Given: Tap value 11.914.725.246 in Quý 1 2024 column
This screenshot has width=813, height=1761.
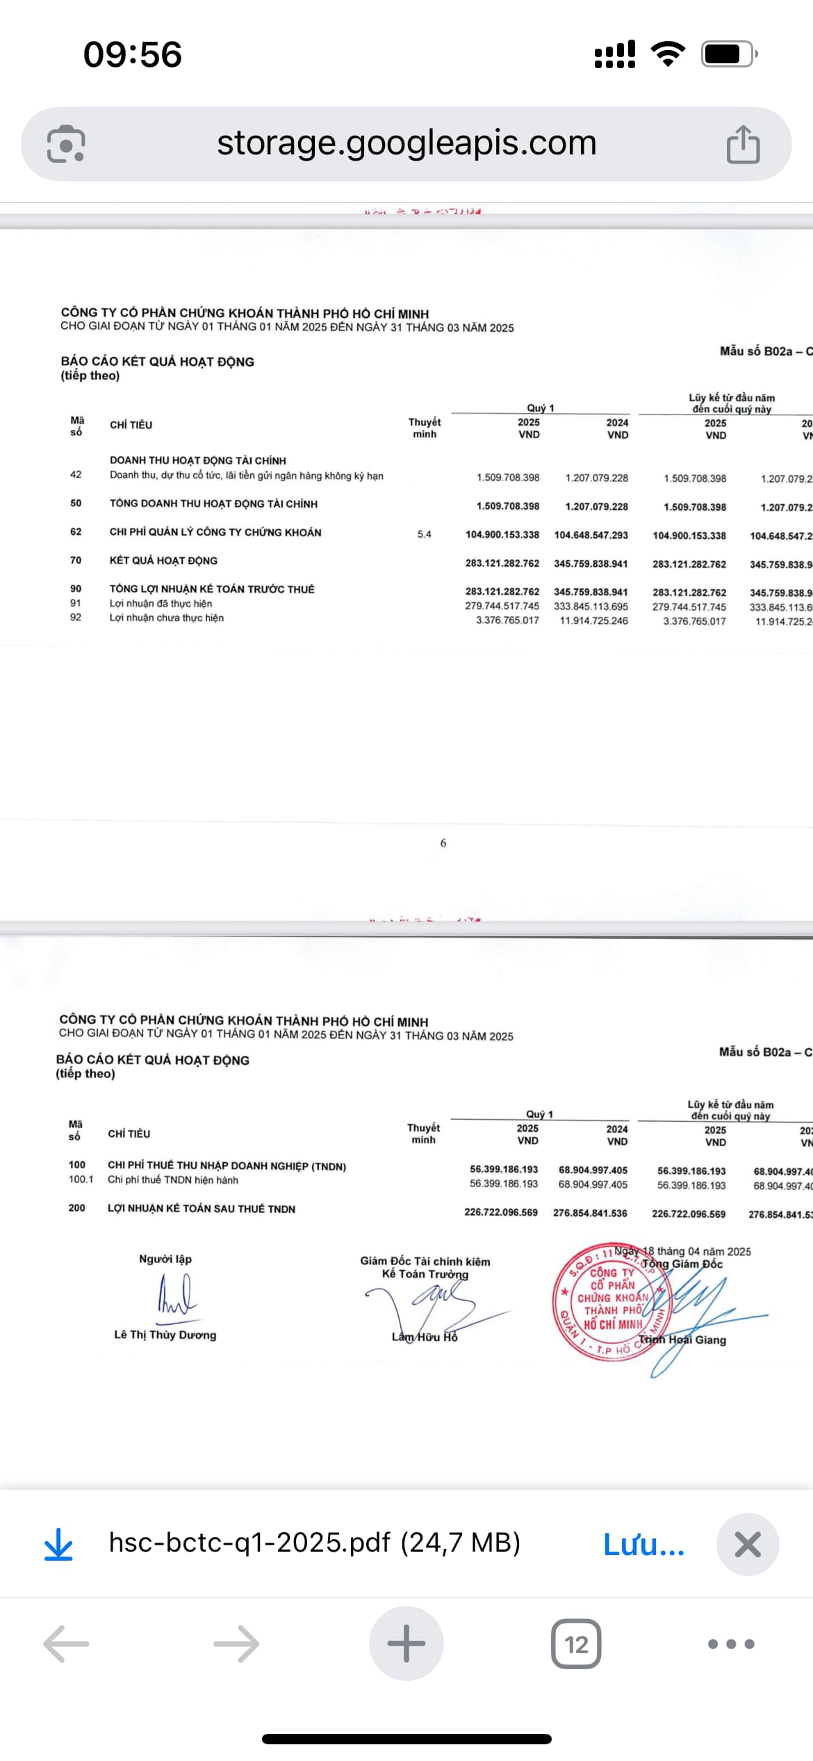Looking at the screenshot, I should tap(594, 620).
